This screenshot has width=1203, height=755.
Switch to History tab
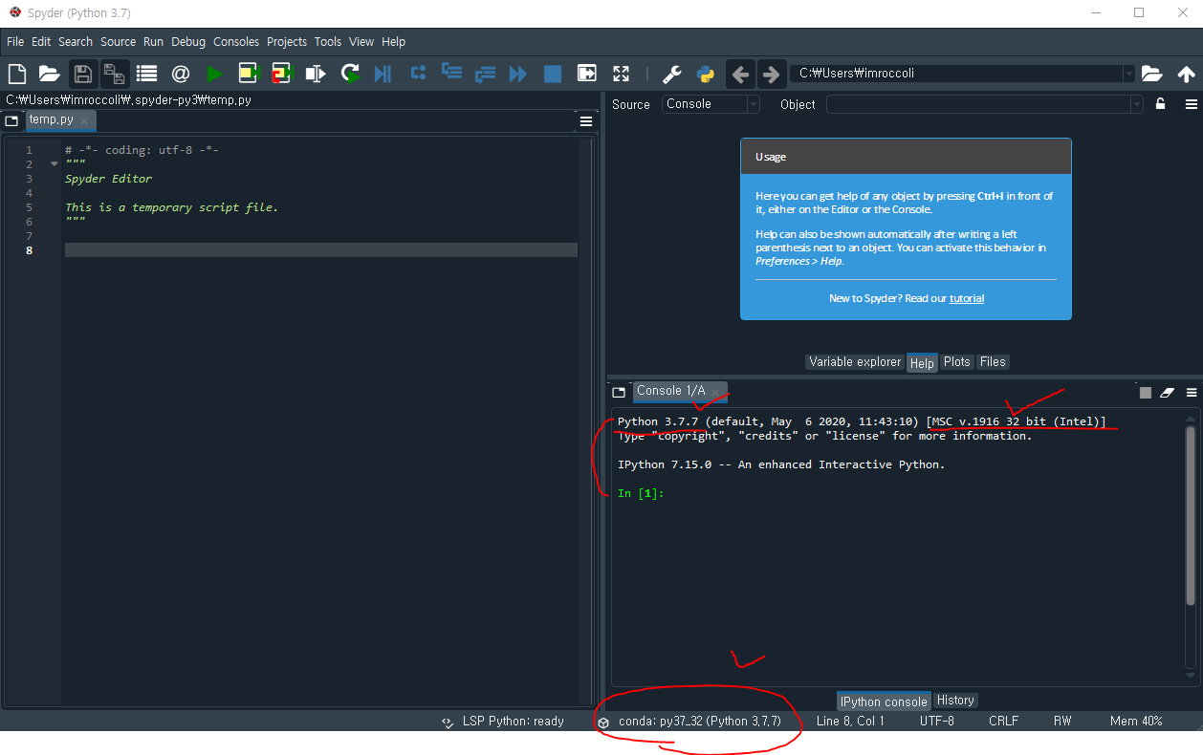coord(955,701)
